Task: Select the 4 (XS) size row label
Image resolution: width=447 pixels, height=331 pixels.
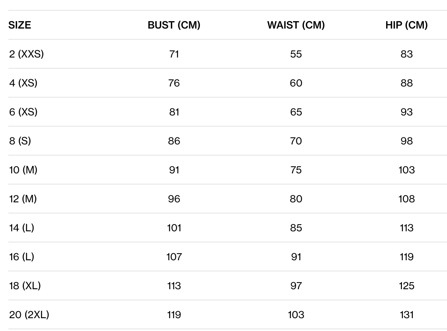Action: pos(23,83)
